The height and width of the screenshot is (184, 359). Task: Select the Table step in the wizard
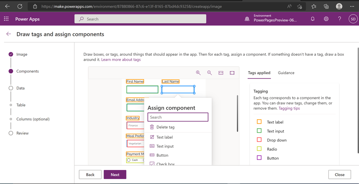(x=21, y=105)
